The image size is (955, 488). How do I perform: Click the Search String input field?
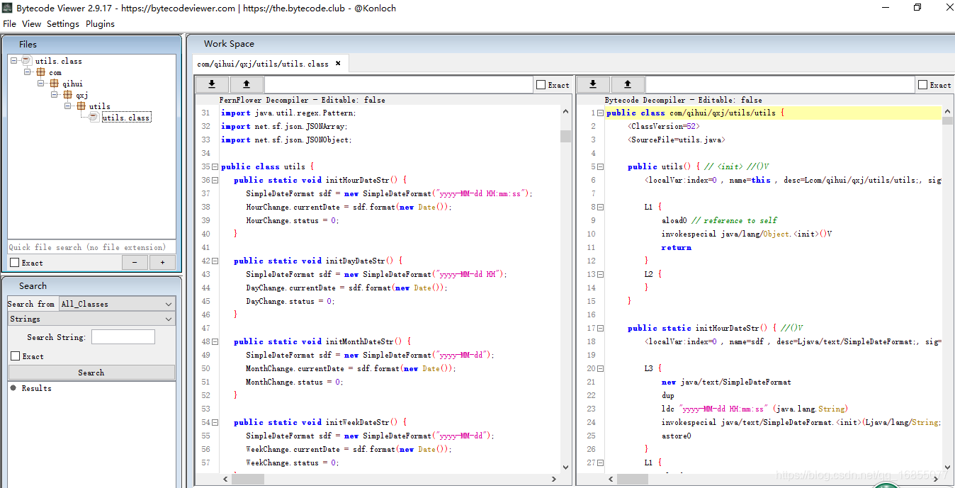click(x=123, y=337)
